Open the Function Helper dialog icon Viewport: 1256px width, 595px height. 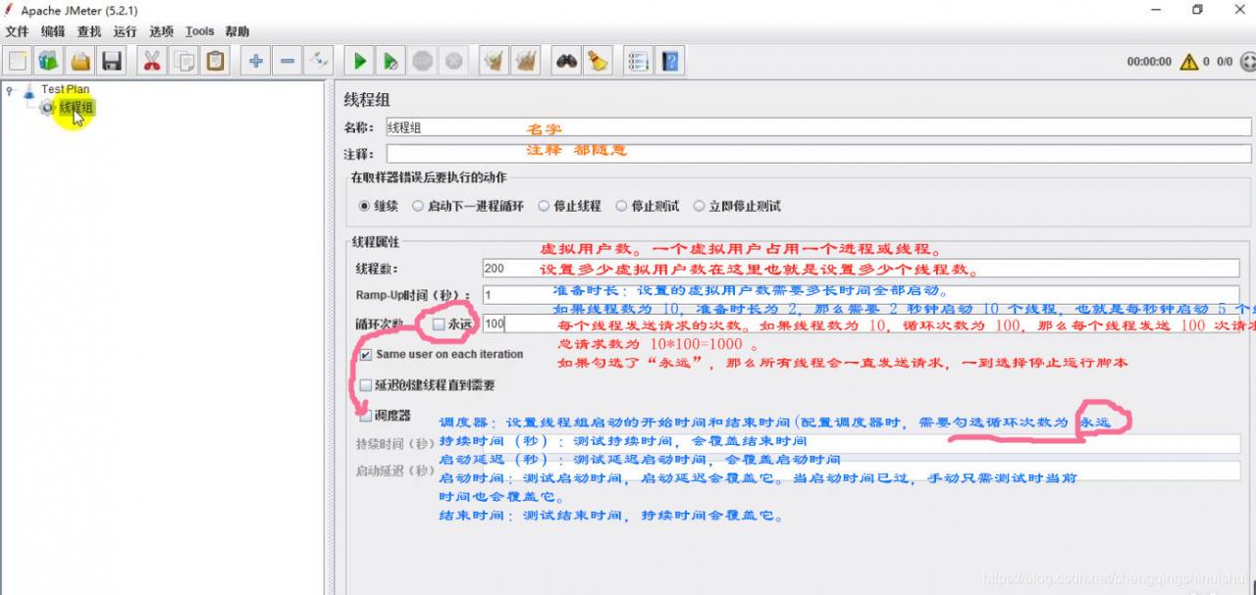pyautogui.click(x=639, y=61)
